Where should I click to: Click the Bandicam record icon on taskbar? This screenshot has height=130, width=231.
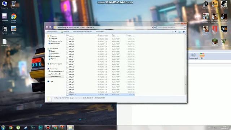(48, 127)
